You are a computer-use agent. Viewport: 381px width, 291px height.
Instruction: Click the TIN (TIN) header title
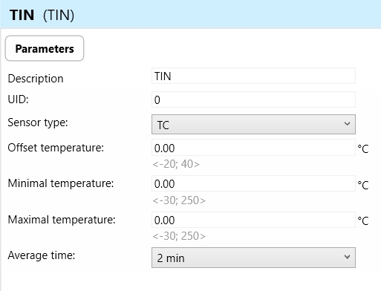coord(42,15)
